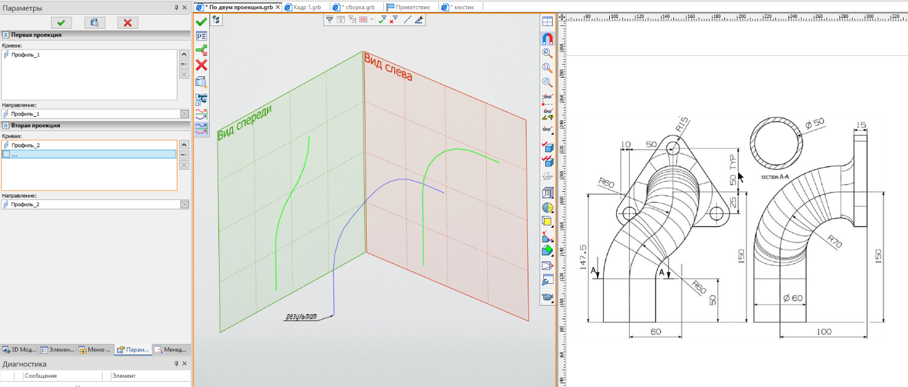Toggle the magnet snapping icon
This screenshot has width=908, height=387.
click(x=548, y=39)
